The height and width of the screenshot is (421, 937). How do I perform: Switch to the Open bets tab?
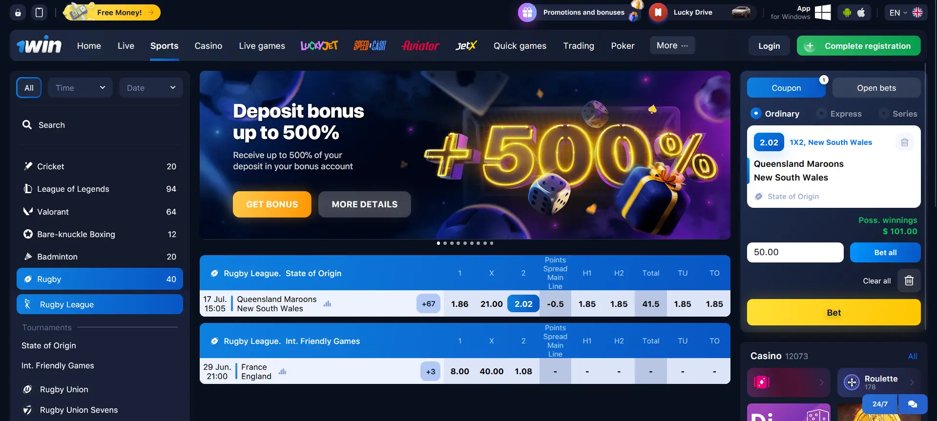[x=876, y=88]
